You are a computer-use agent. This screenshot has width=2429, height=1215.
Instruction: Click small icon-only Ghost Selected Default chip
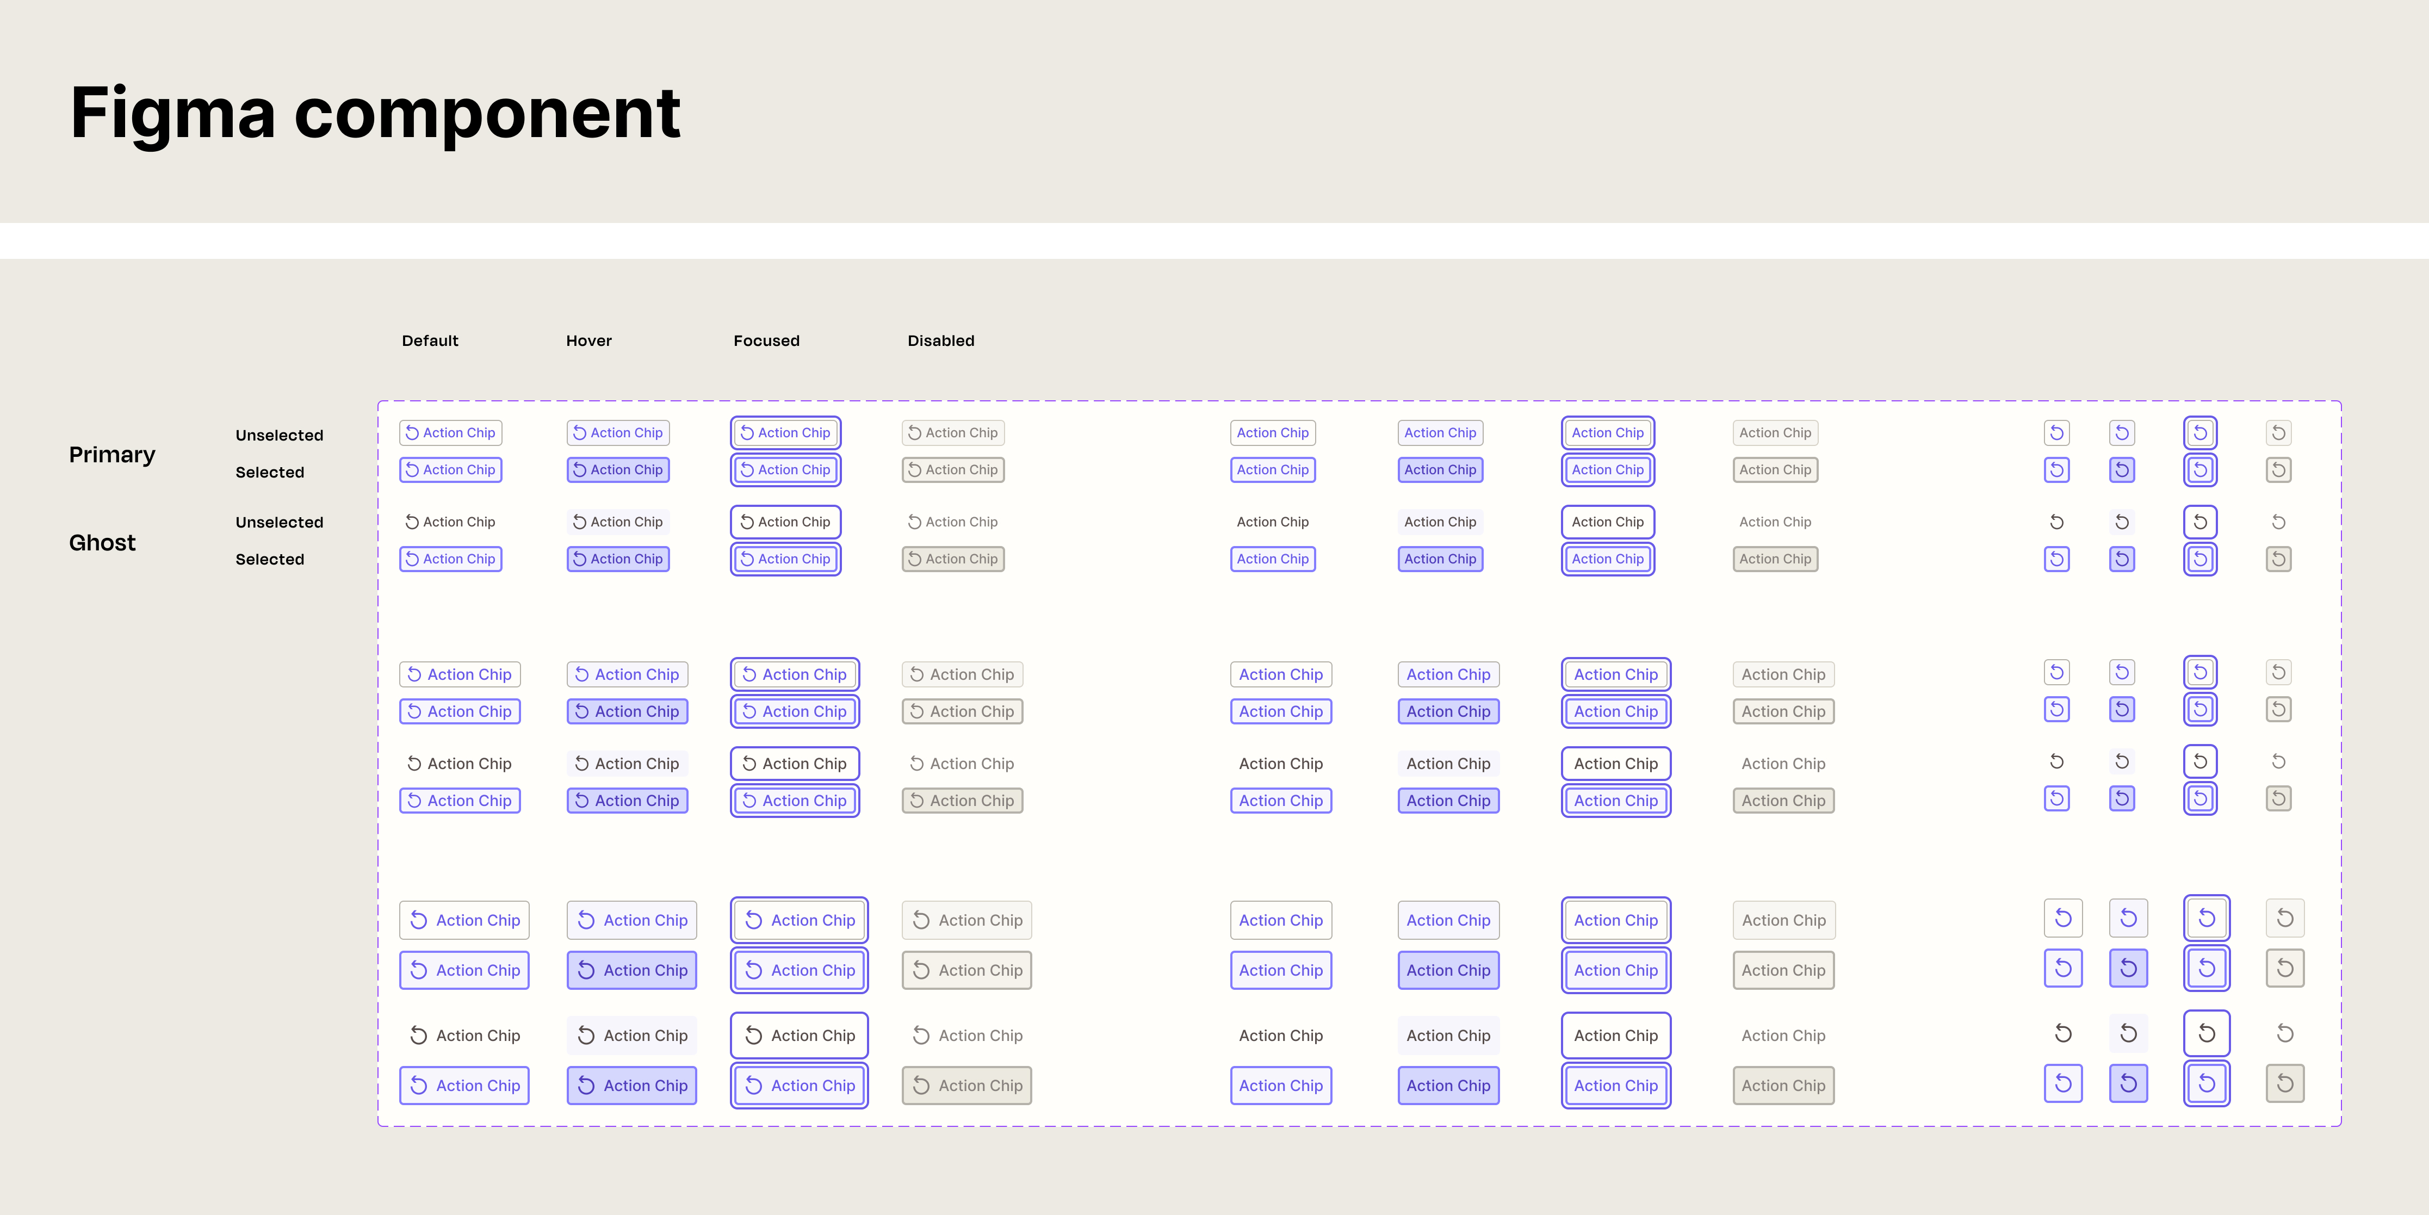click(2056, 559)
